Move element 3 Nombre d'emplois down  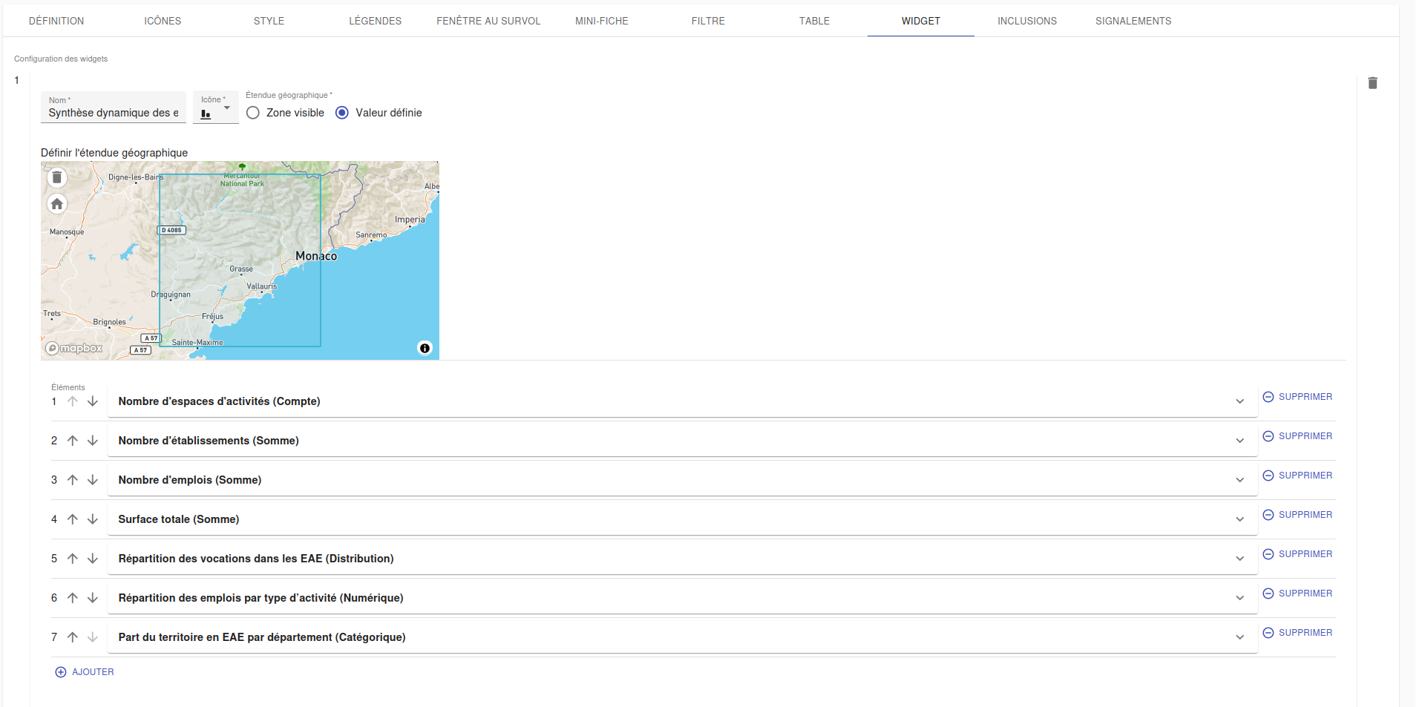(93, 480)
